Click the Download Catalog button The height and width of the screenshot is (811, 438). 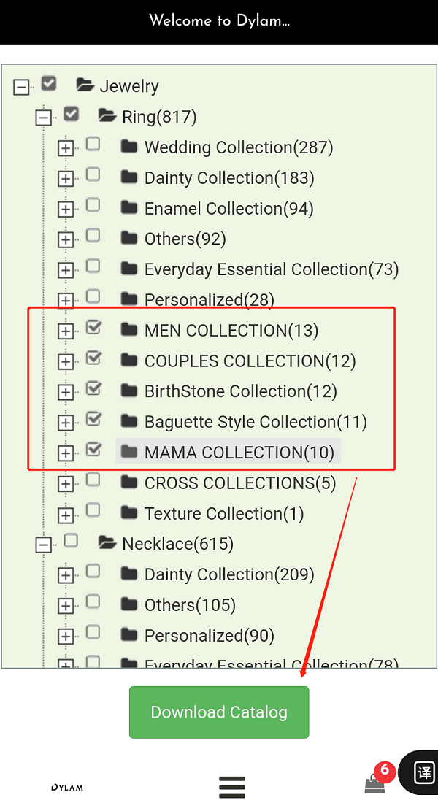point(219,712)
